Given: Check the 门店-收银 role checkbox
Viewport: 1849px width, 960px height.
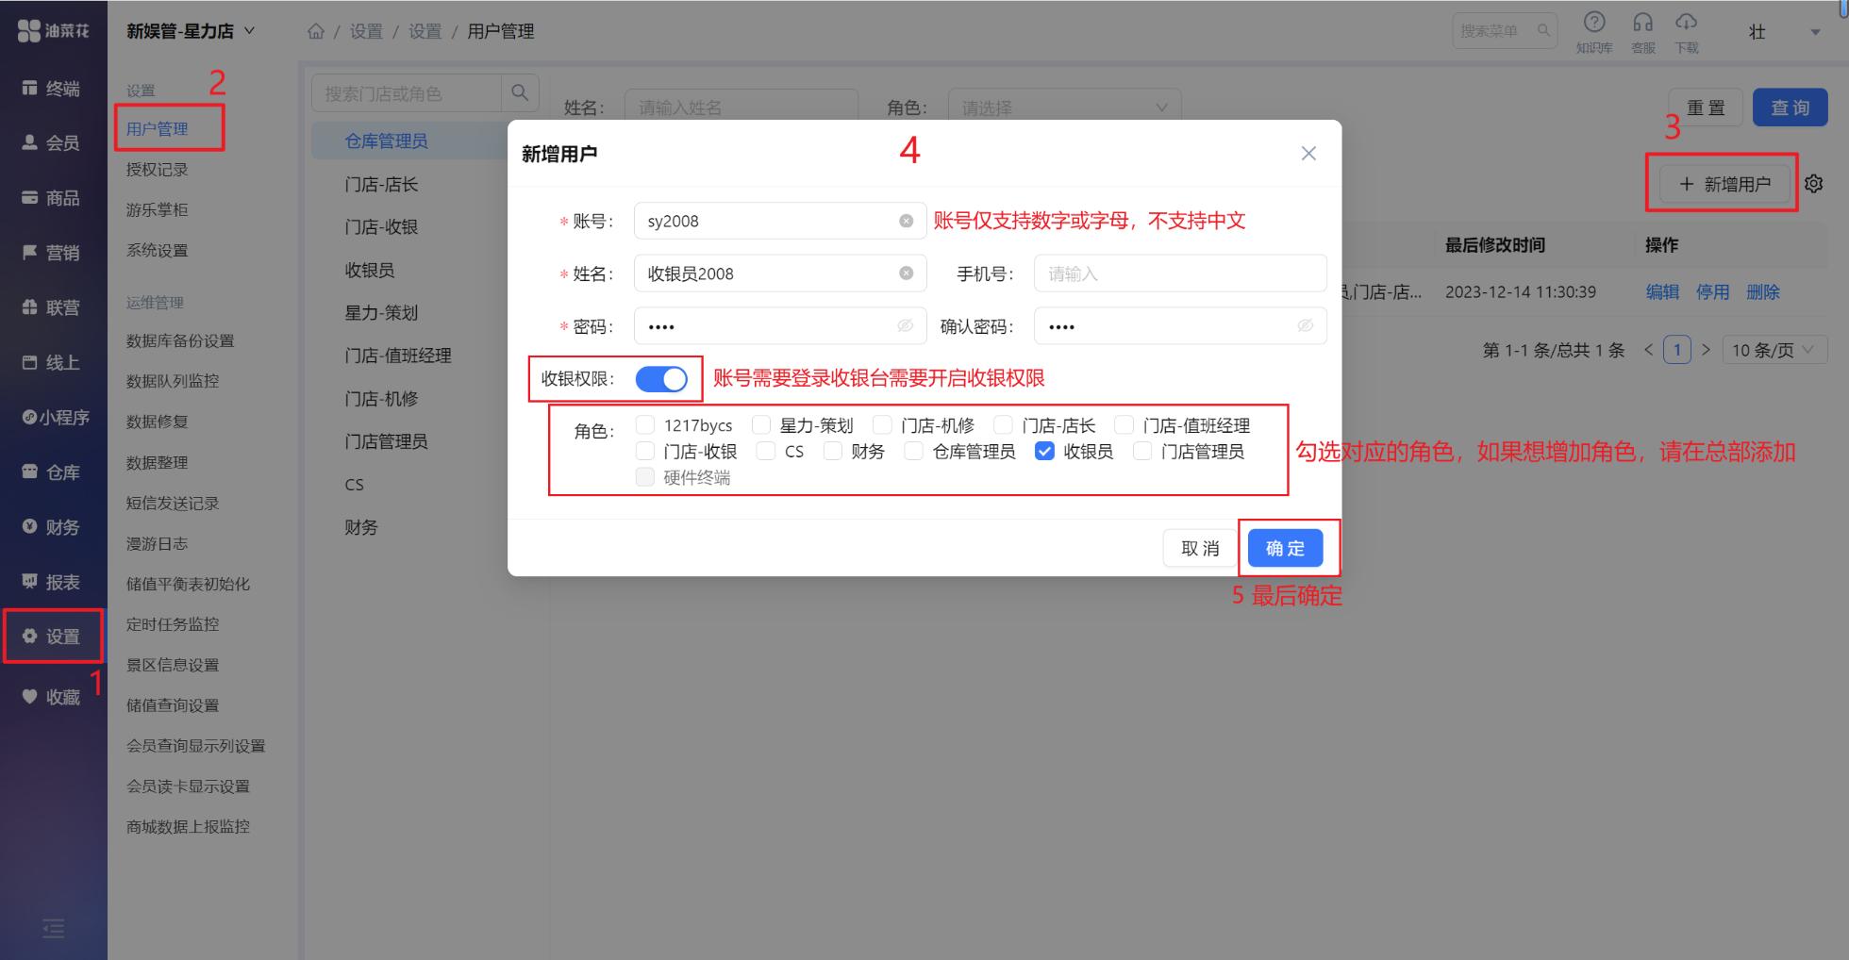Looking at the screenshot, I should coord(645,452).
